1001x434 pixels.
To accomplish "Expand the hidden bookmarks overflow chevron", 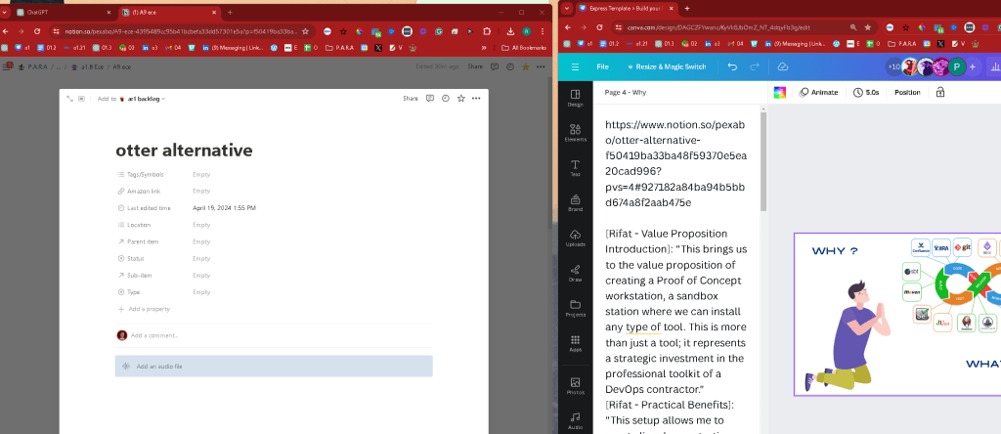I will click(x=484, y=47).
